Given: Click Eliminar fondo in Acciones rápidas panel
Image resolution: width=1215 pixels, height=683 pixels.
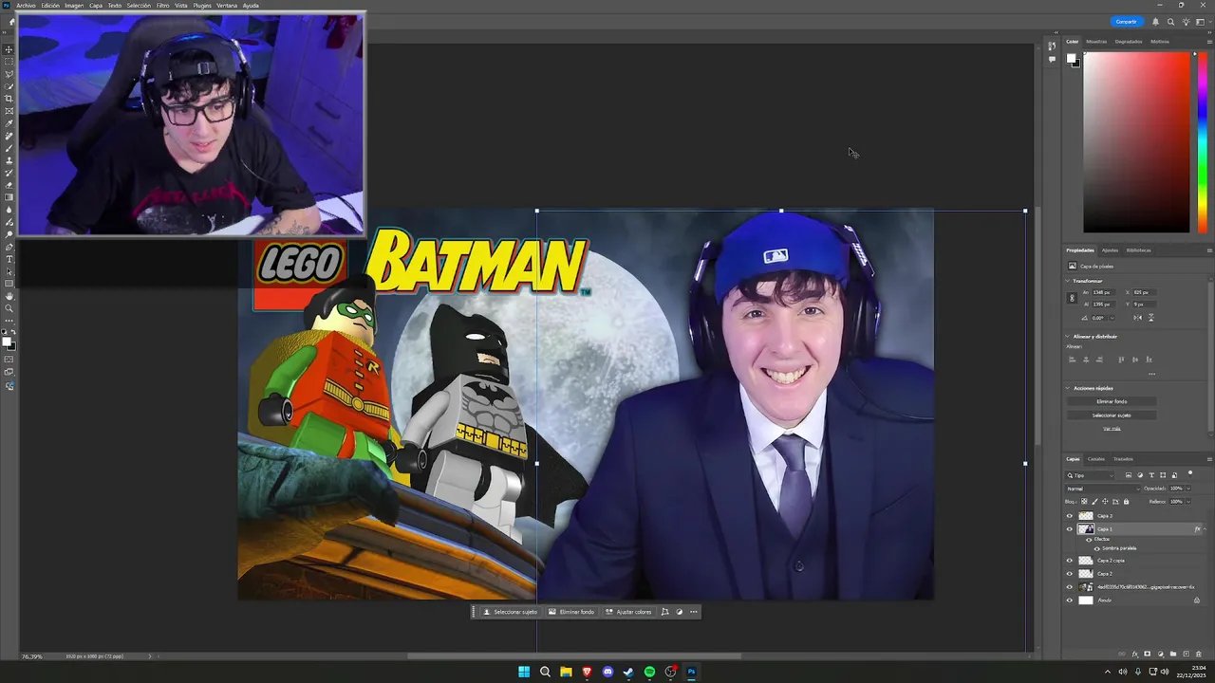Looking at the screenshot, I should click(1112, 401).
